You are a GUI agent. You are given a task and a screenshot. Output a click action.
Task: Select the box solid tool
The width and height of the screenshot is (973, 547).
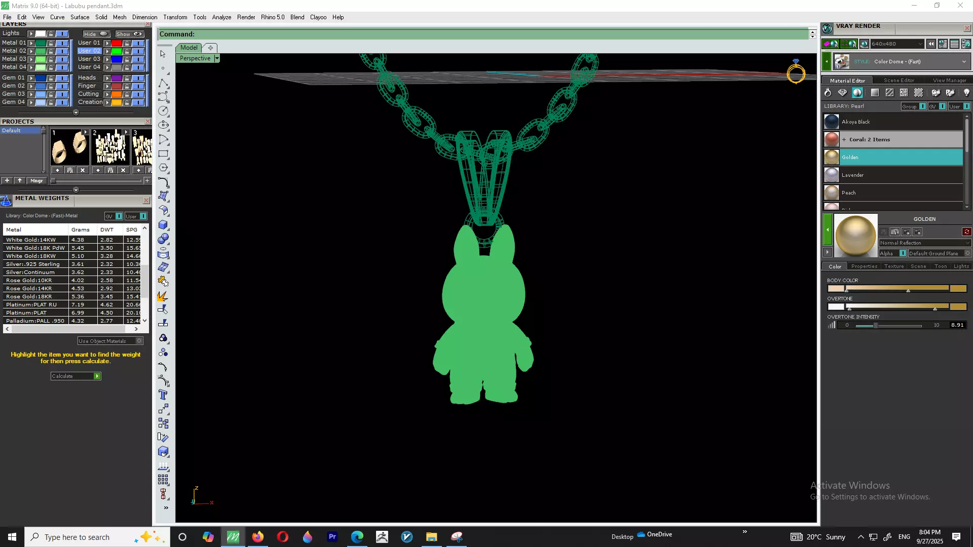coord(163,224)
